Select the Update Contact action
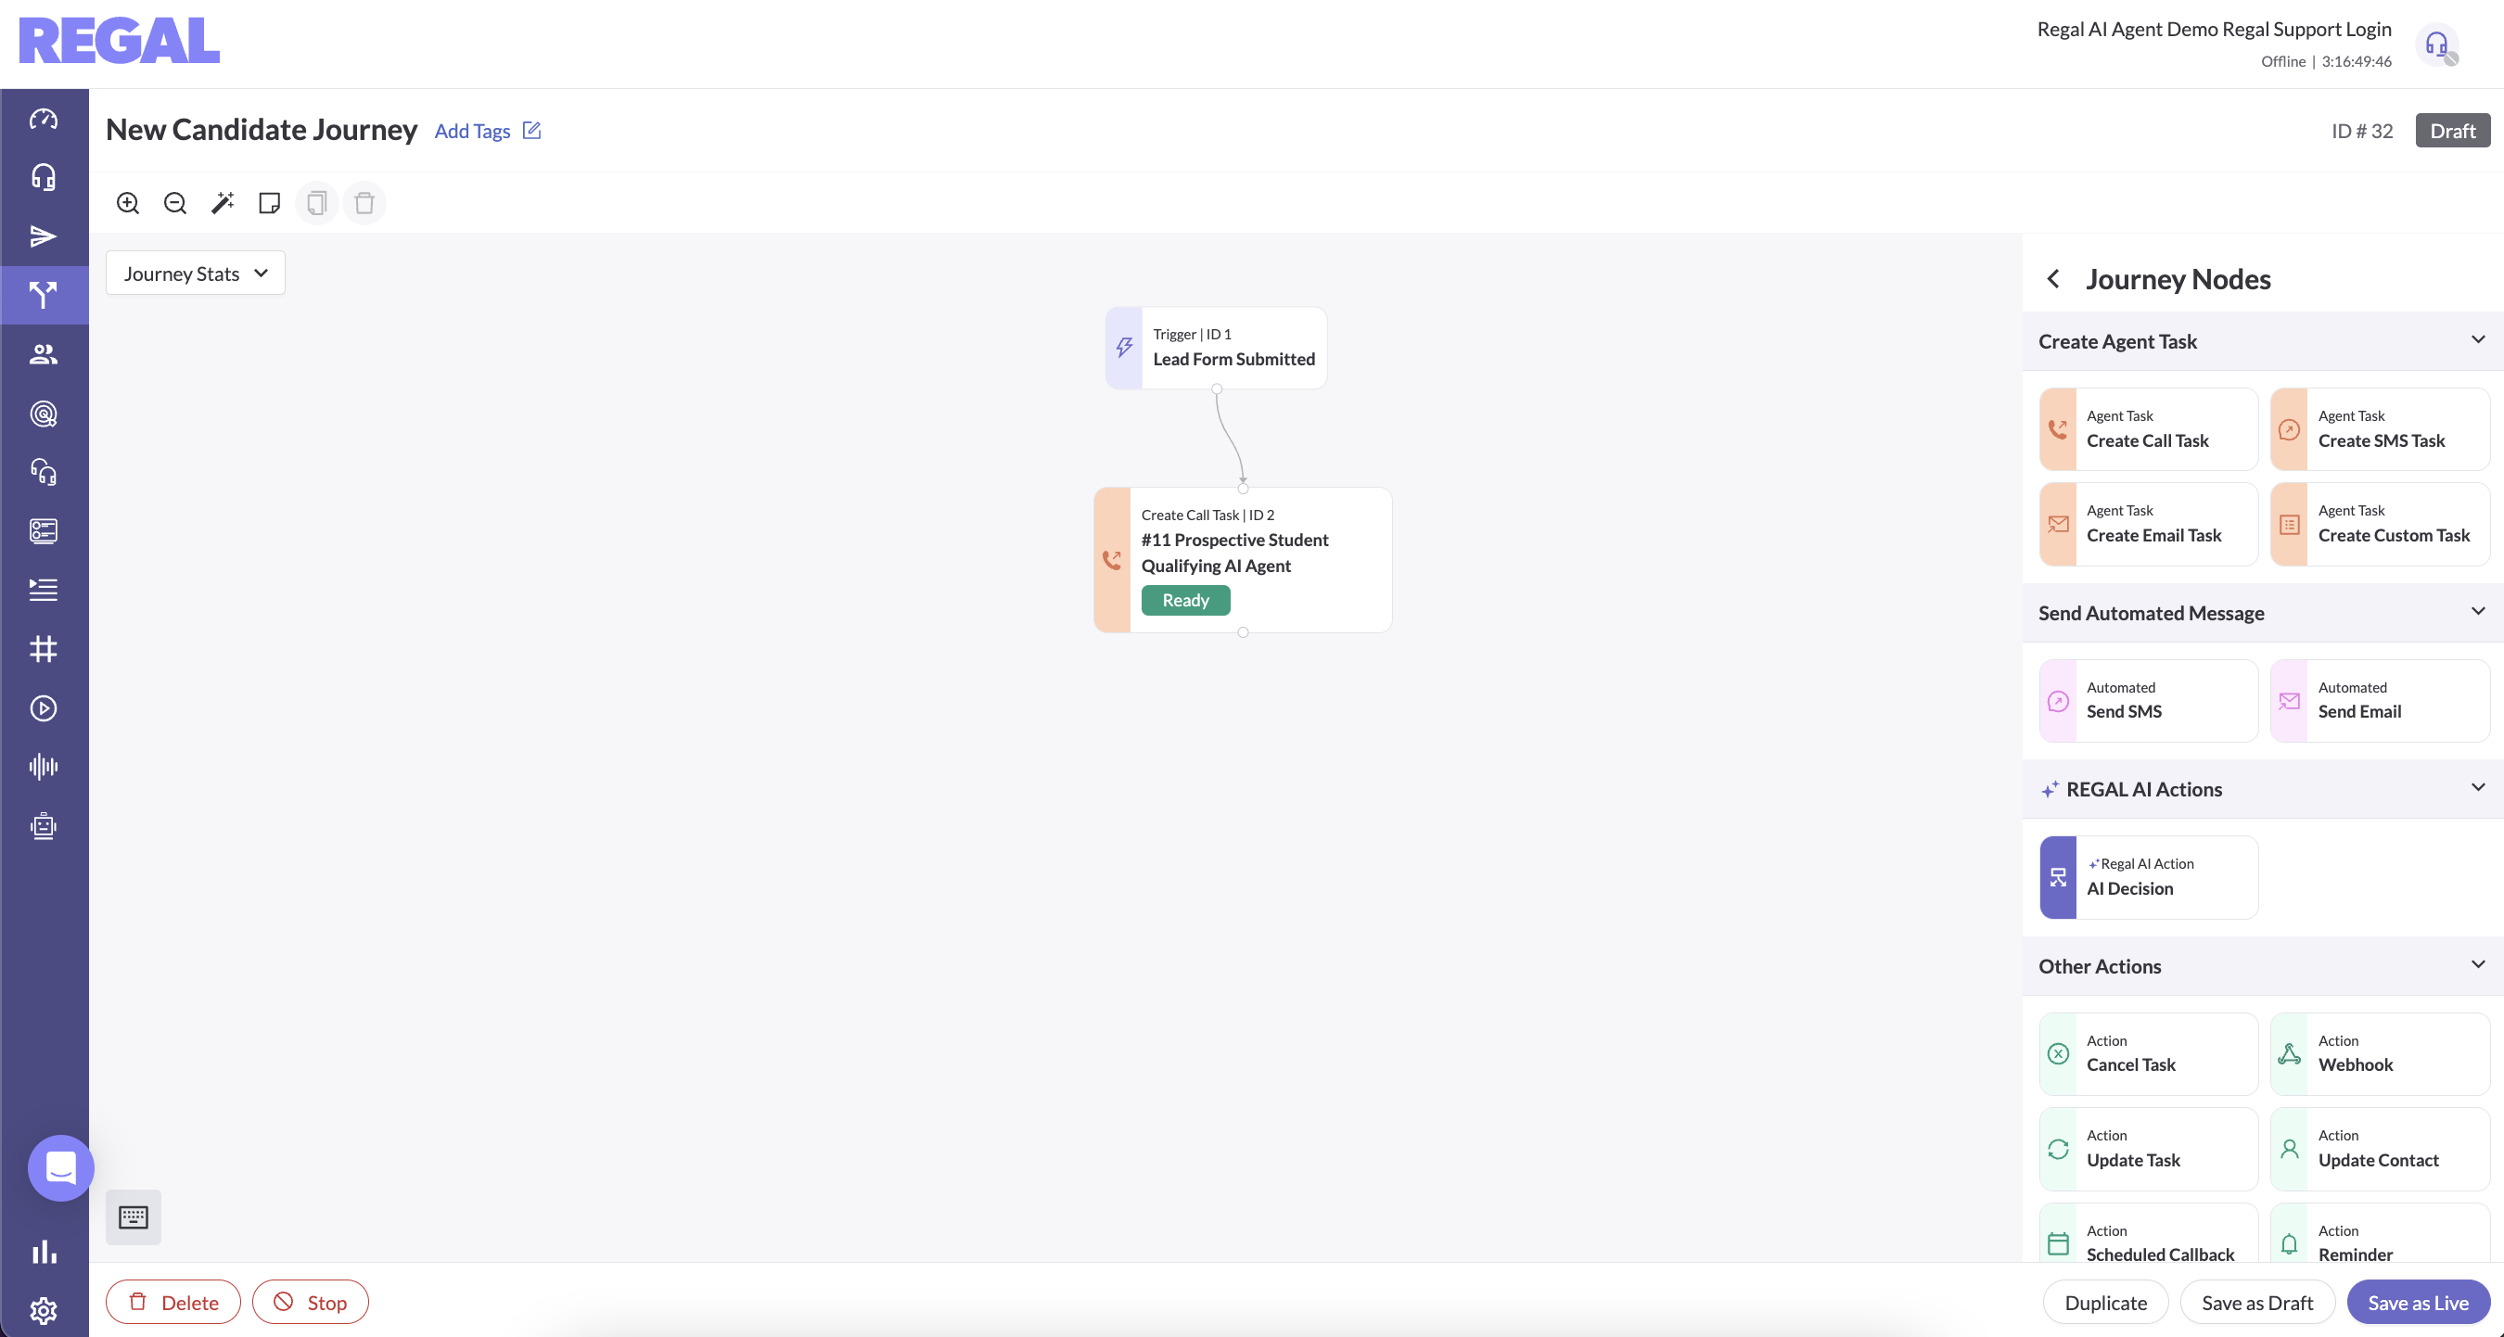 click(x=2380, y=1149)
